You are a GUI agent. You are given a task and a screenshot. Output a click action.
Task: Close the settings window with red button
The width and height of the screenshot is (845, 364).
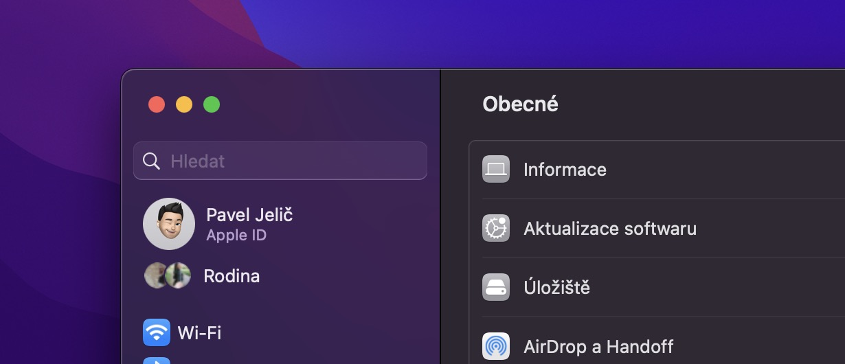(x=157, y=104)
